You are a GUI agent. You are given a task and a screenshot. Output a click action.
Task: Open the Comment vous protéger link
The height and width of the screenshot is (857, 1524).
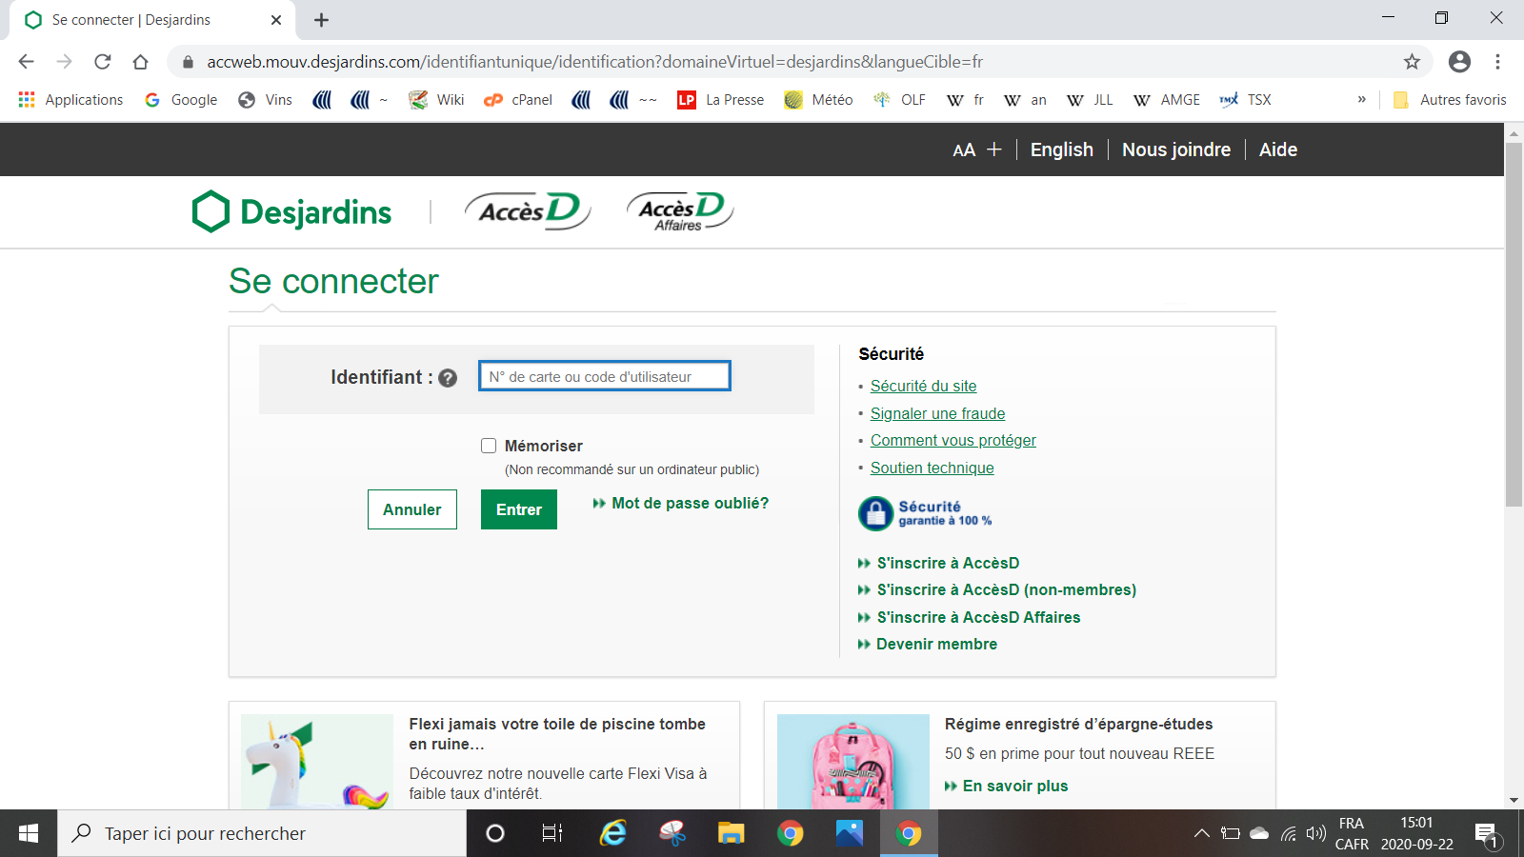pos(953,440)
